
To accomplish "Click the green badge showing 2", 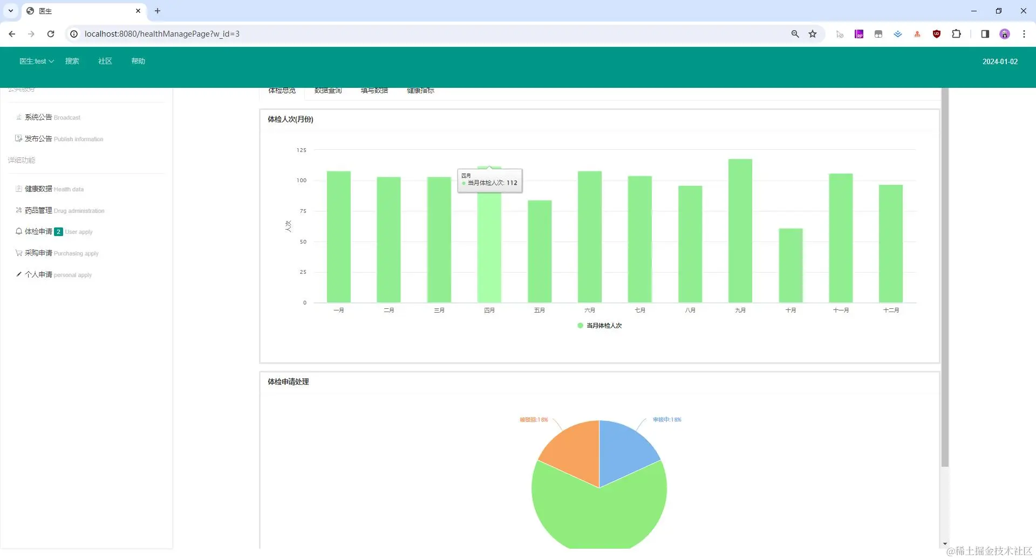I will 58,232.
